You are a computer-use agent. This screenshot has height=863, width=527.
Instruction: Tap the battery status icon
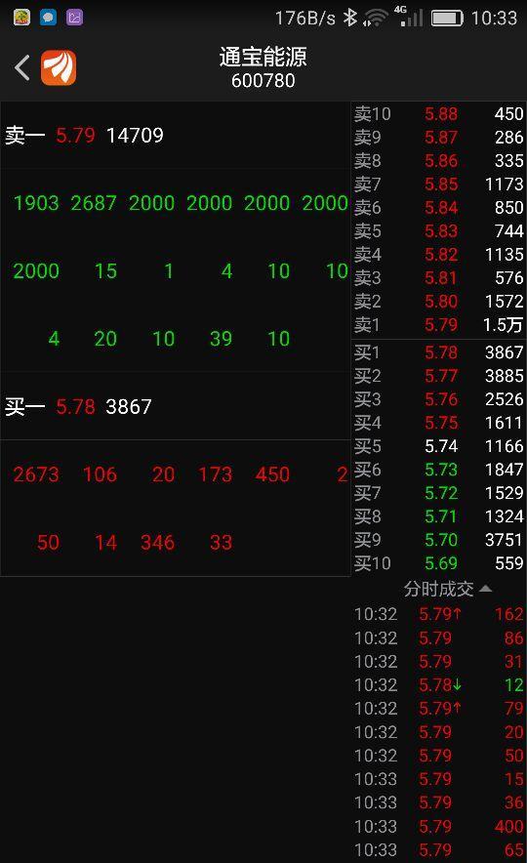tap(447, 19)
